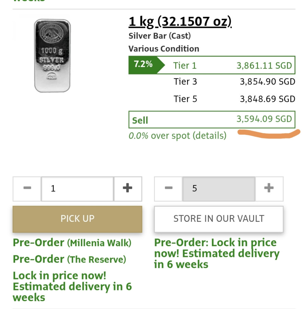Click the Sell price row
Screen dimensions: 308x309
tap(212, 120)
